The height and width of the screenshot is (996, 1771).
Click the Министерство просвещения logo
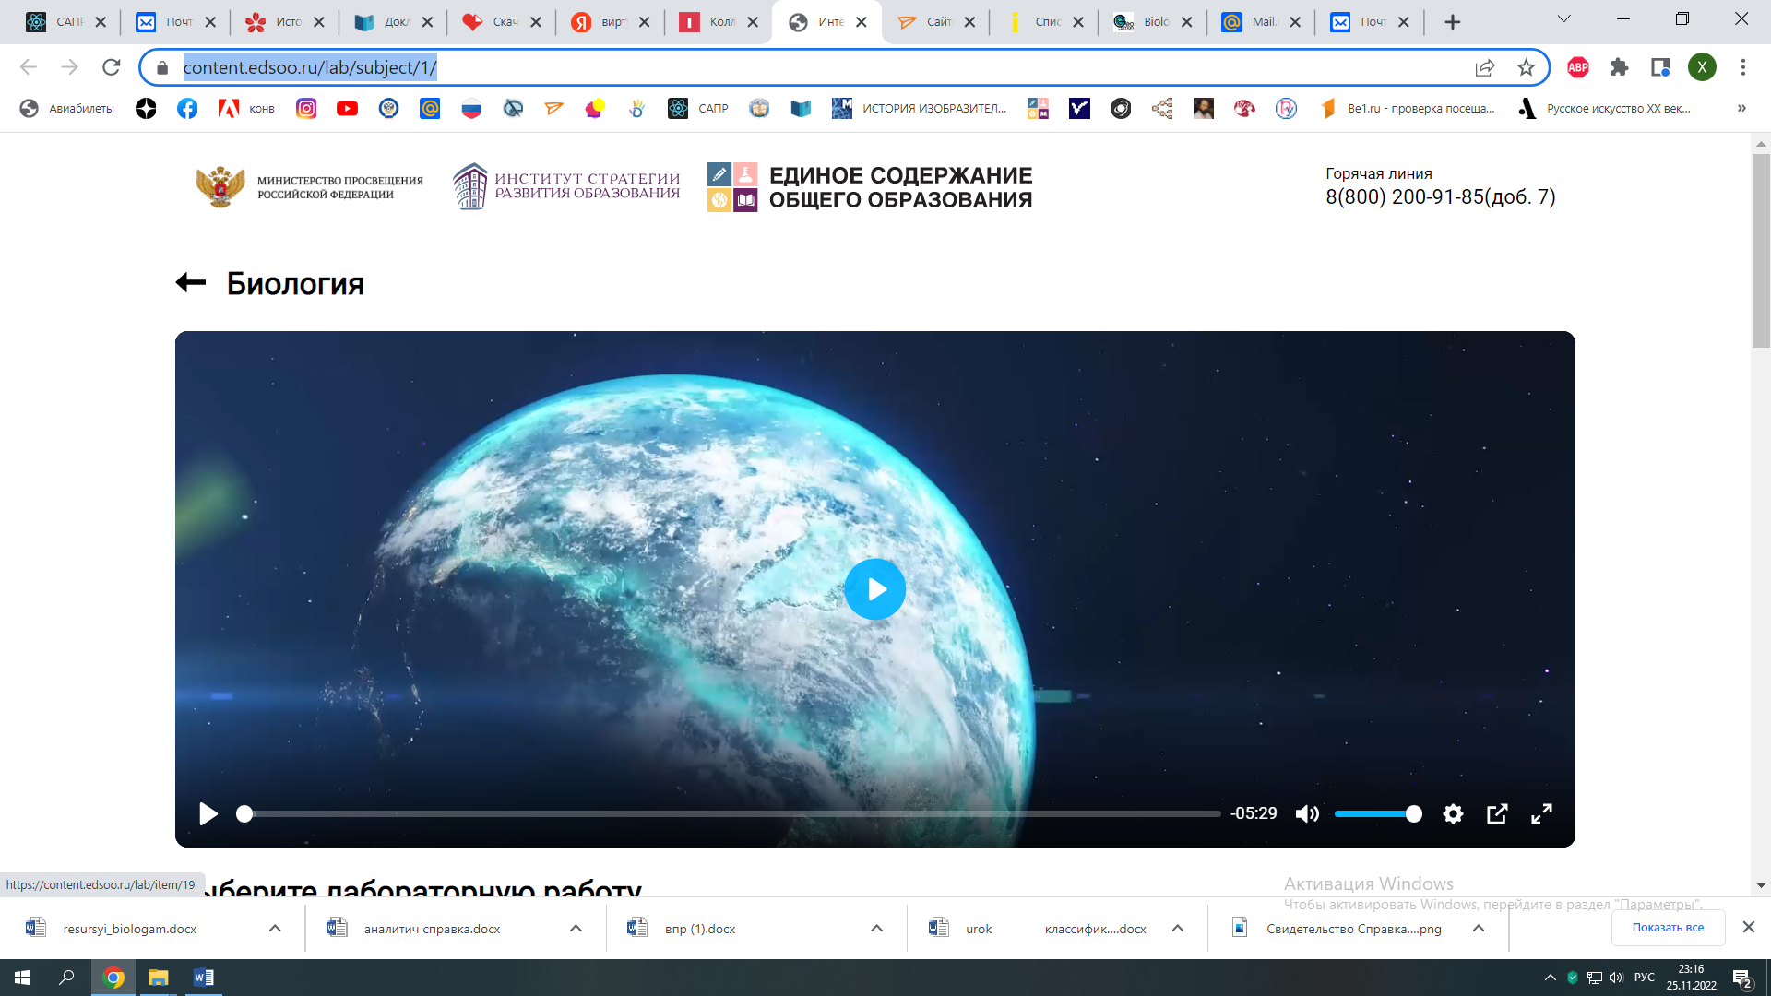tap(309, 187)
